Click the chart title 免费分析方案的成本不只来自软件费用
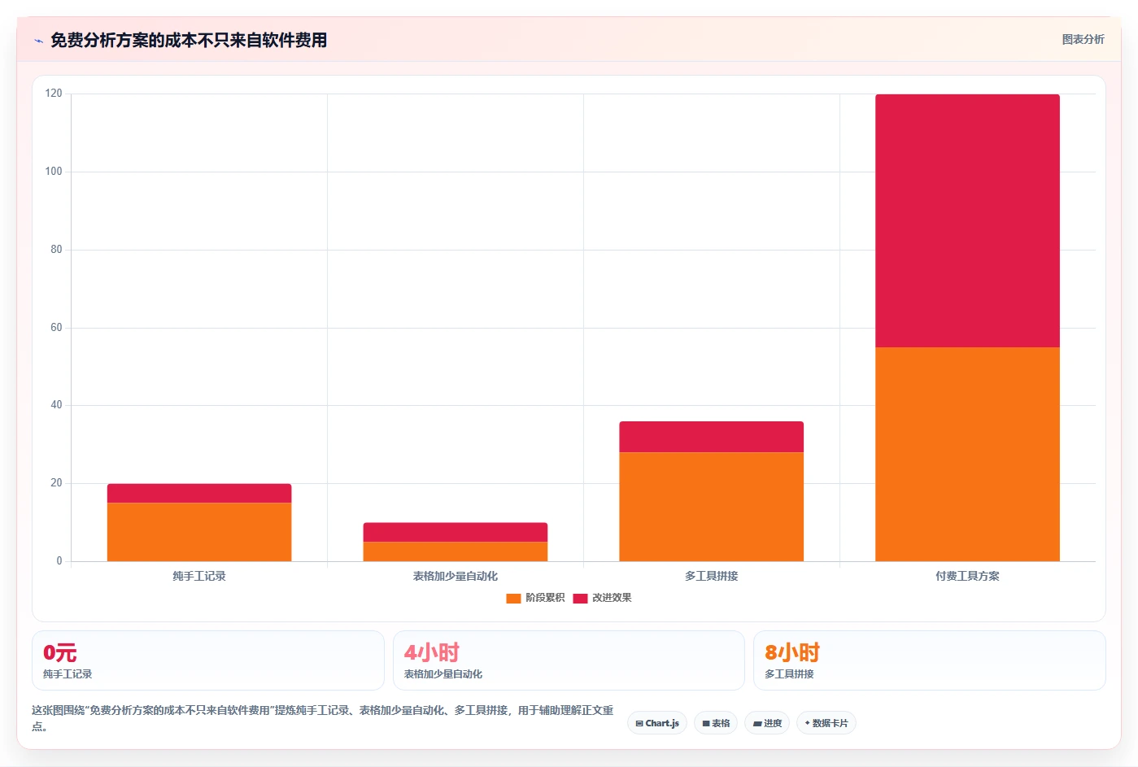The height and width of the screenshot is (767, 1138). [x=189, y=40]
